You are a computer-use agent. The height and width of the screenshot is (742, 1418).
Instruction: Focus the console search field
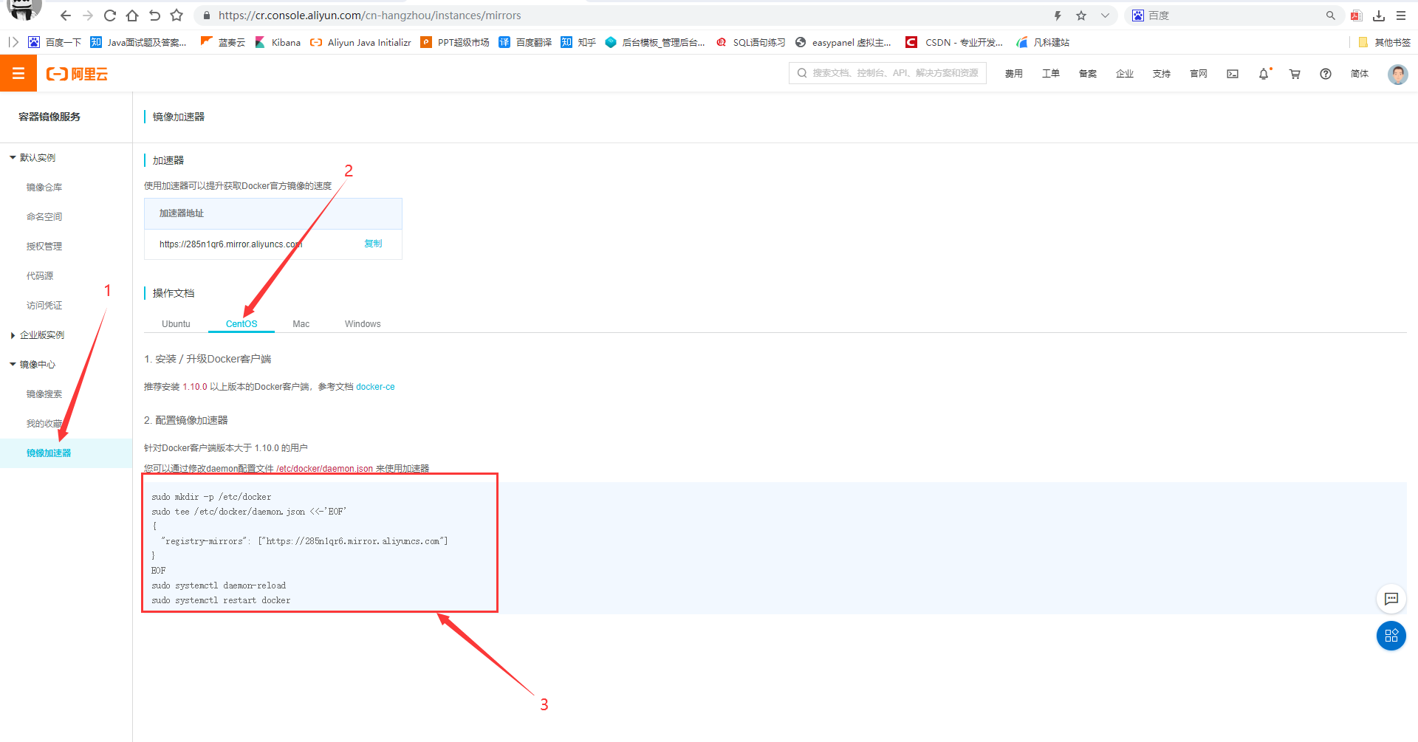(888, 73)
